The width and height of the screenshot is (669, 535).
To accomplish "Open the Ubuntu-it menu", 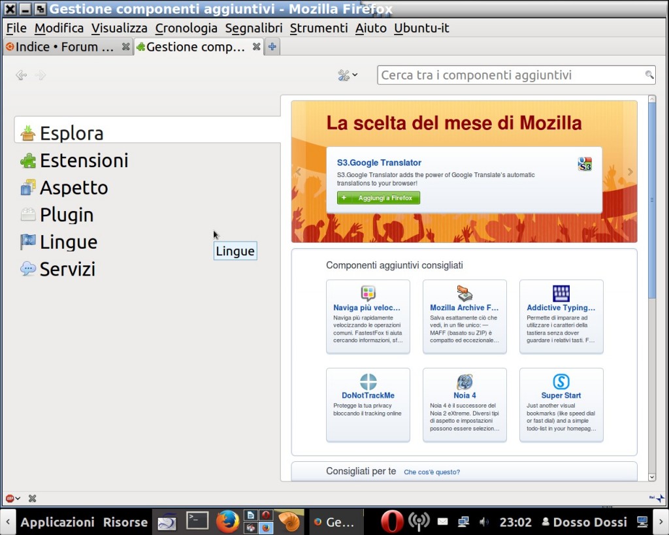I will (421, 28).
